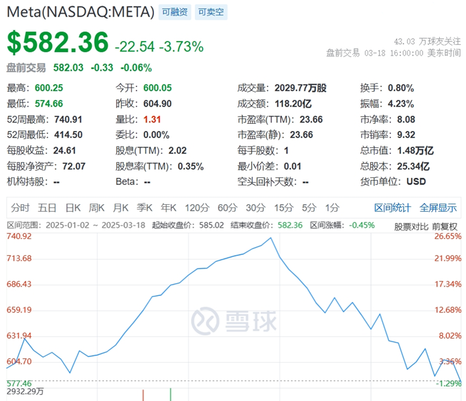
Task: Click the 可融资 tag
Action: (175, 12)
